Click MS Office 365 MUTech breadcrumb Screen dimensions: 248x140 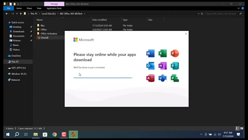coord(71,14)
